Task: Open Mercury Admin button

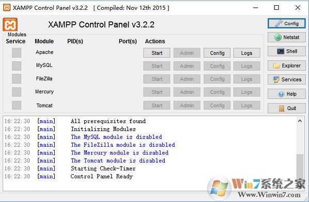Action: coord(187,92)
